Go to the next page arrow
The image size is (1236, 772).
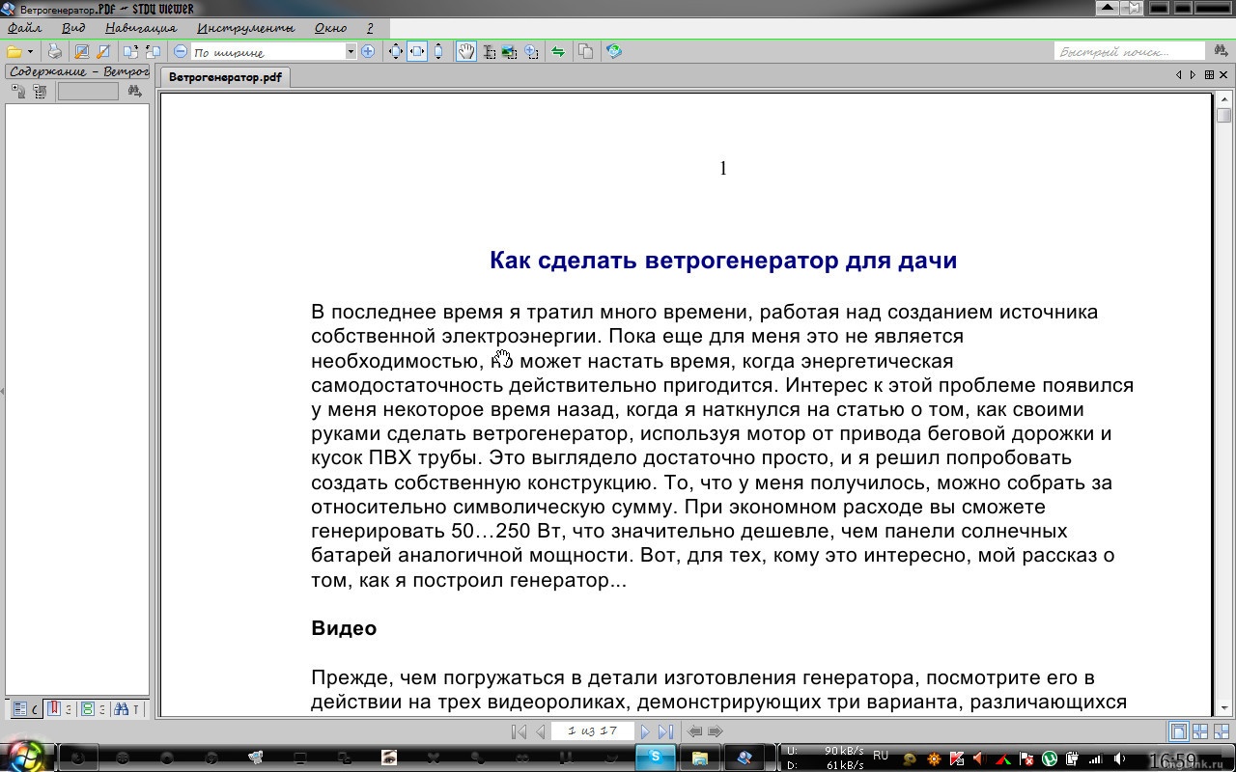click(645, 731)
